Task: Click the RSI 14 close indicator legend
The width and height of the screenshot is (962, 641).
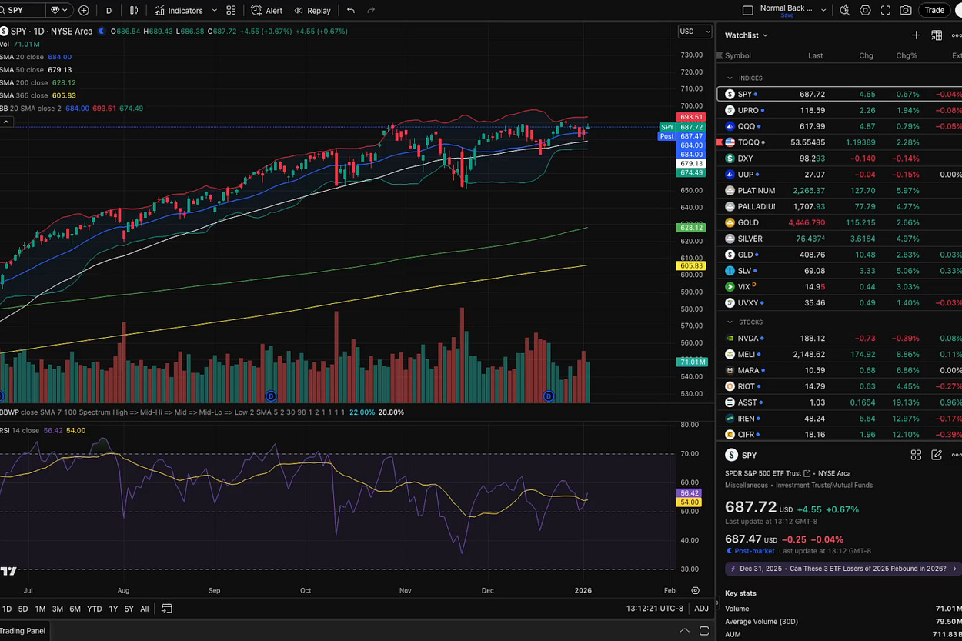Action: click(20, 430)
